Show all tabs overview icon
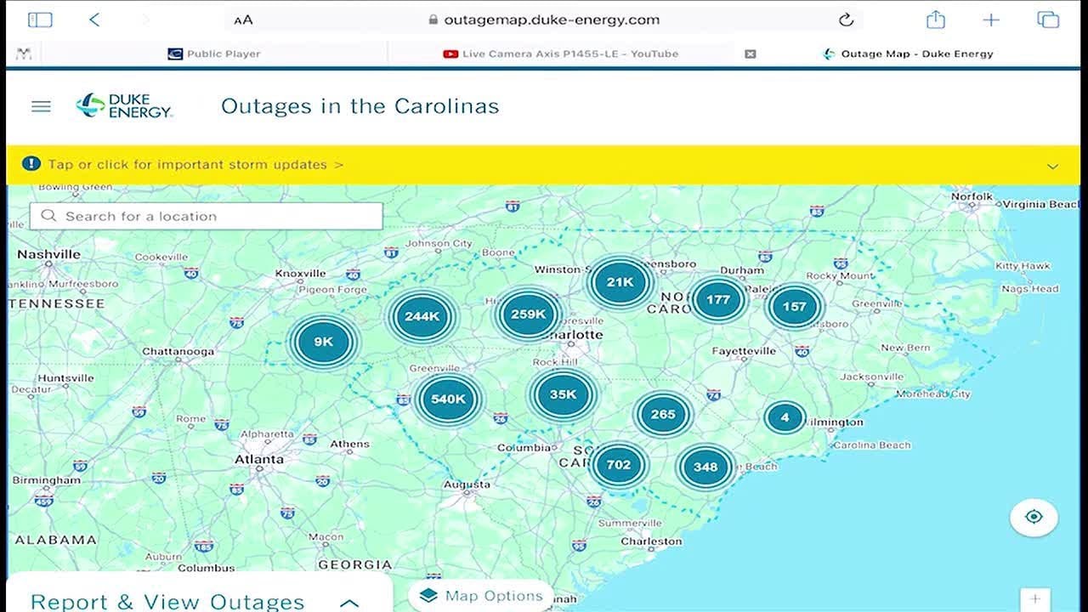Viewport: 1088px width, 612px height. tap(1048, 20)
